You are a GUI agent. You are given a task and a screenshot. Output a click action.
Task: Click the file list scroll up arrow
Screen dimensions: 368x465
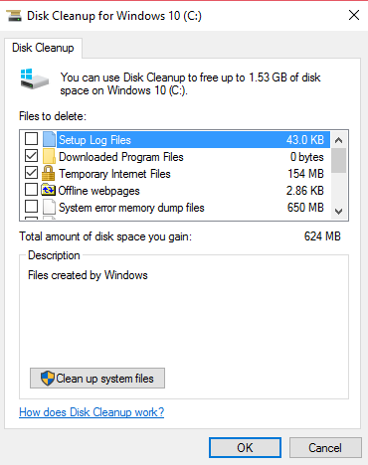pos(338,140)
